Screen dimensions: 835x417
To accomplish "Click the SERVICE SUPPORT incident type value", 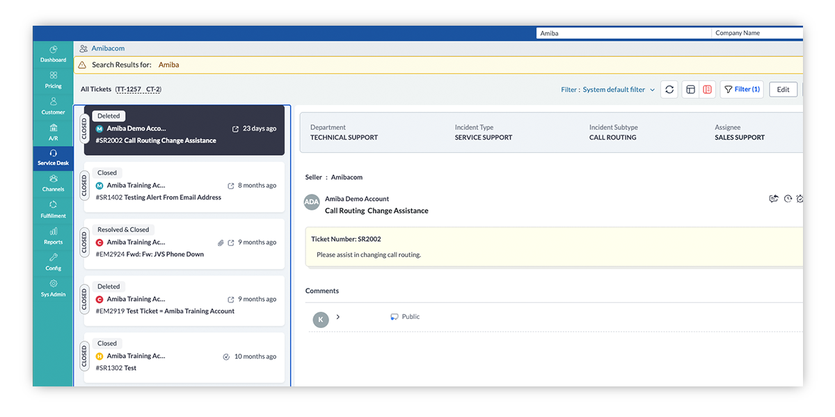I will [483, 138].
